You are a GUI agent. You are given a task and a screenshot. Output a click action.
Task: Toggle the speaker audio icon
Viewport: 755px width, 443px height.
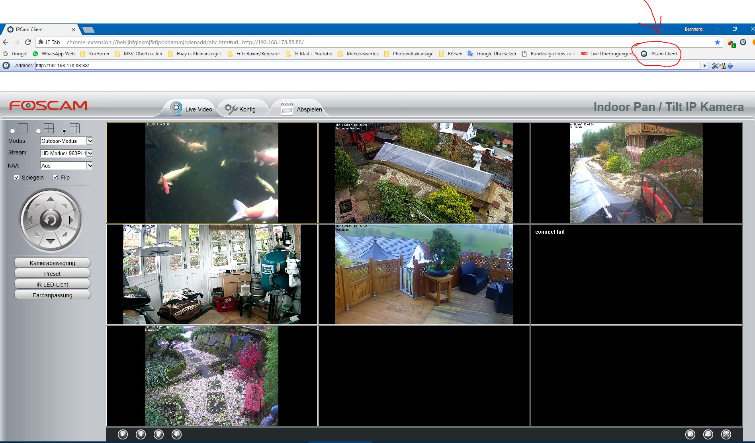point(176,434)
